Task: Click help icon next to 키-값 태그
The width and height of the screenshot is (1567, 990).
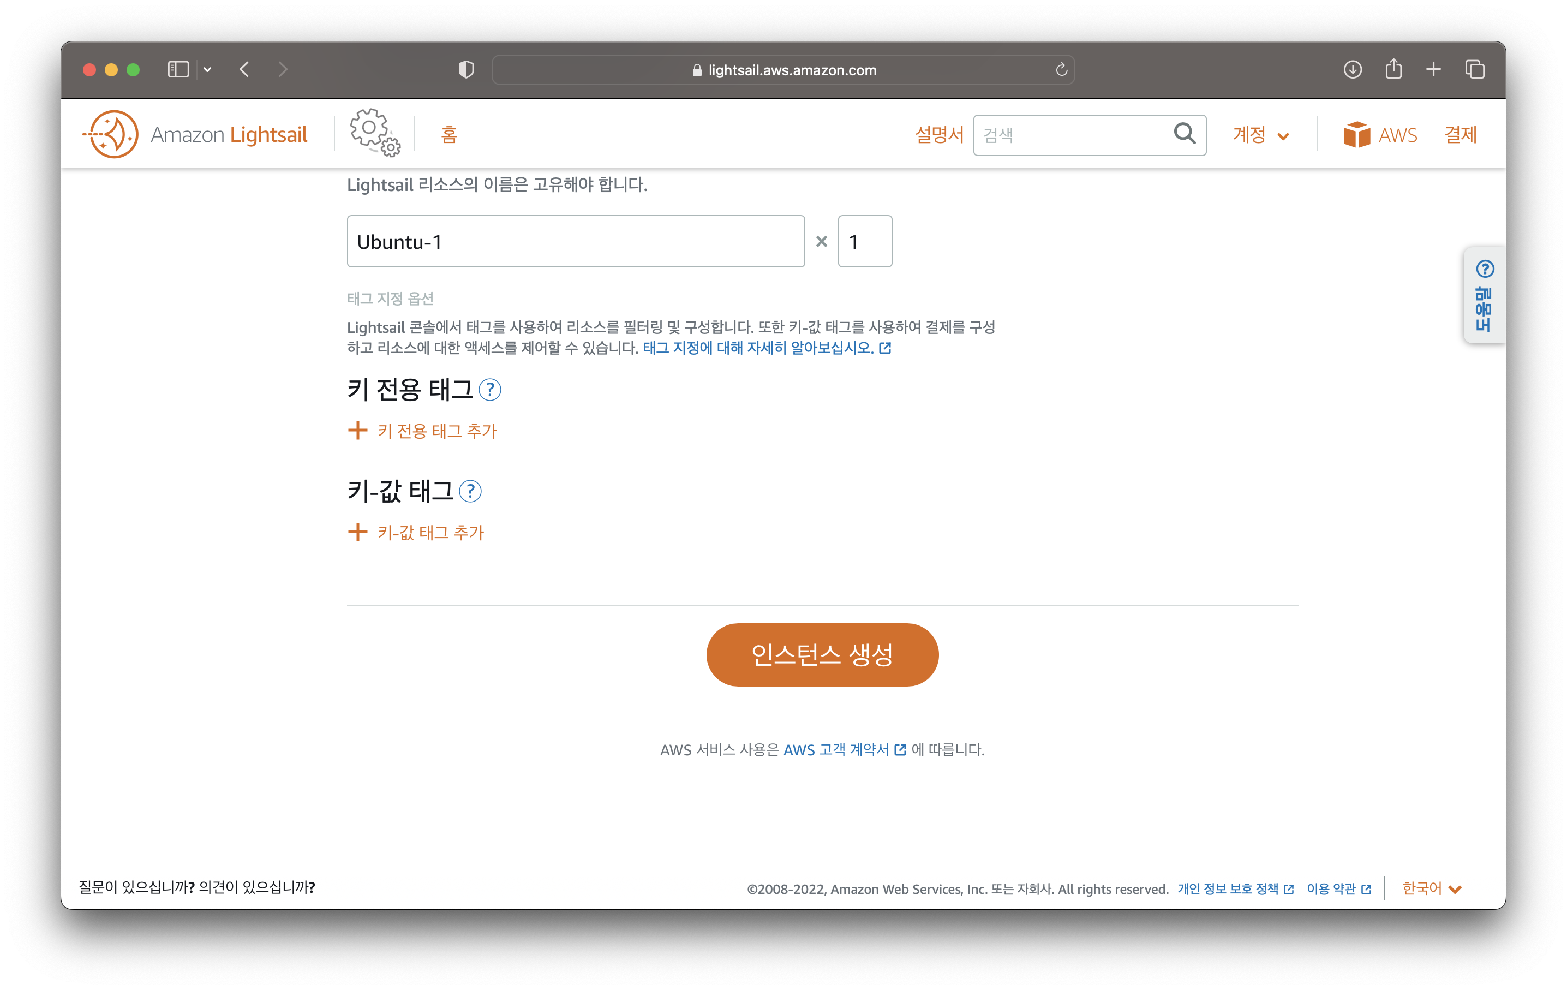Action: point(470,491)
